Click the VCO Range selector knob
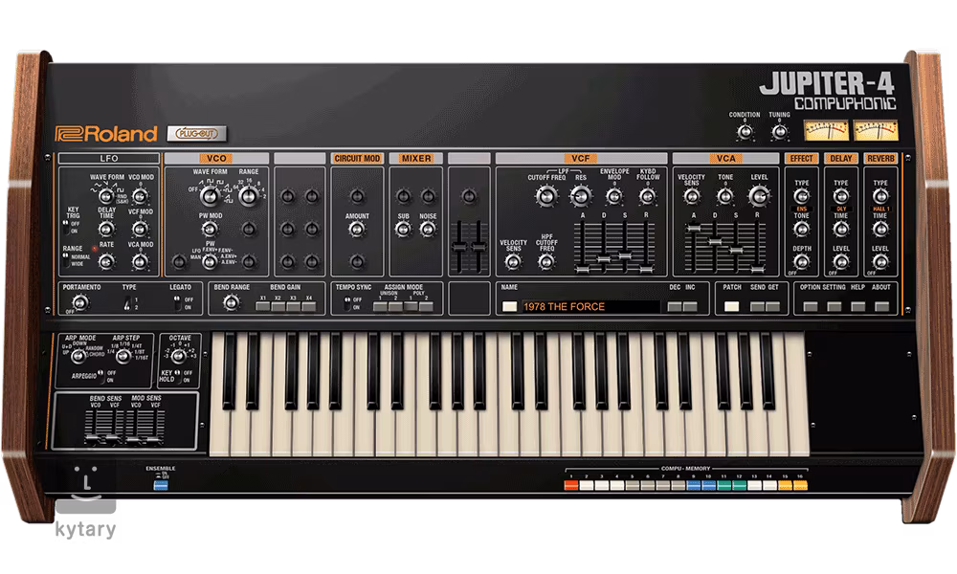957x574 pixels. coord(248,197)
